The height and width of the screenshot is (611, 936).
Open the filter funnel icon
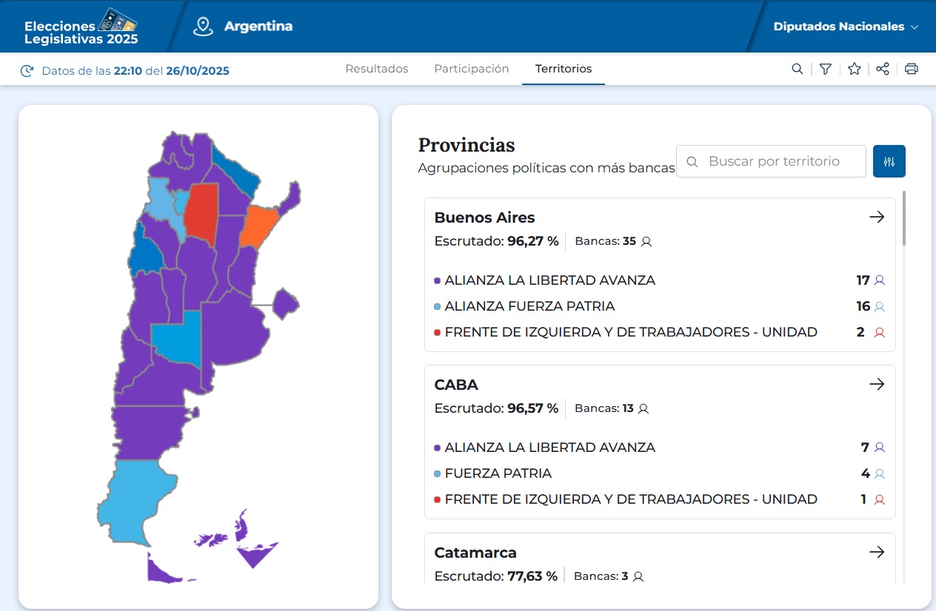tap(826, 69)
